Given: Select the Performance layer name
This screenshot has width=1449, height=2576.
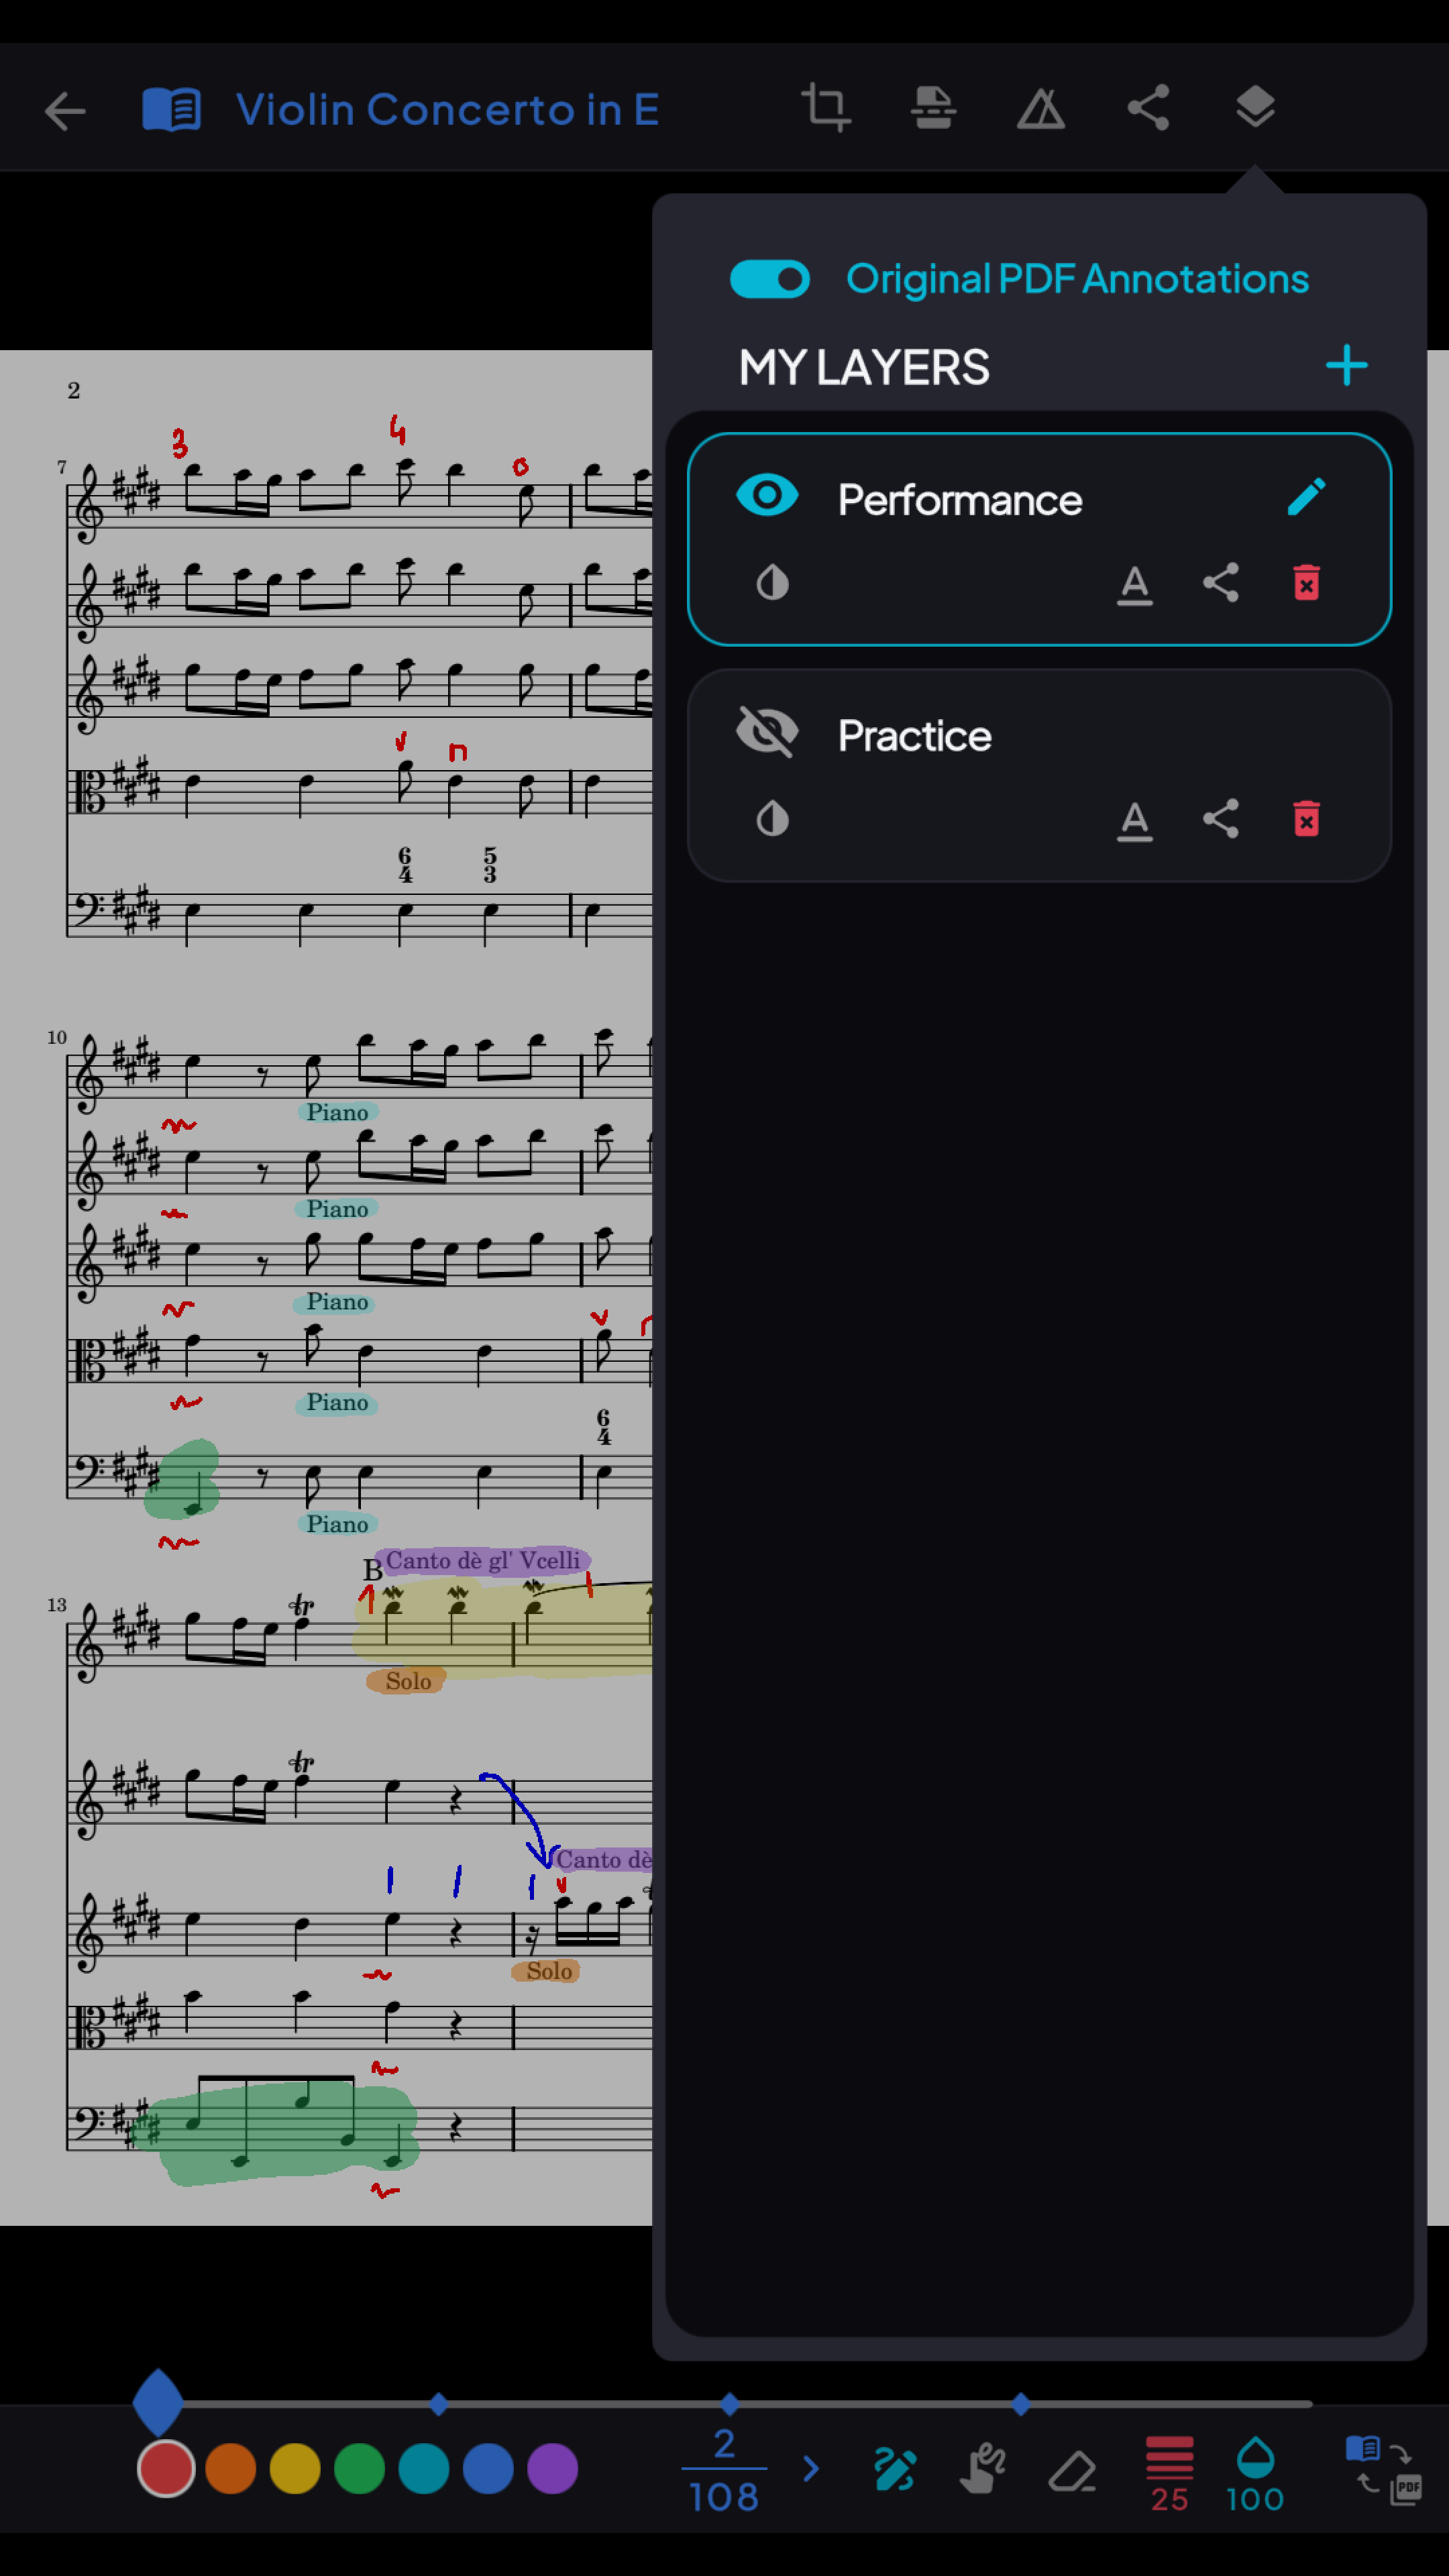Looking at the screenshot, I should (959, 499).
